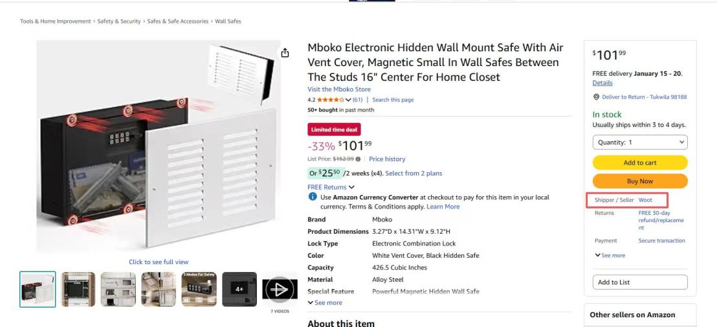Visit the Mboko Store link

tap(339, 89)
